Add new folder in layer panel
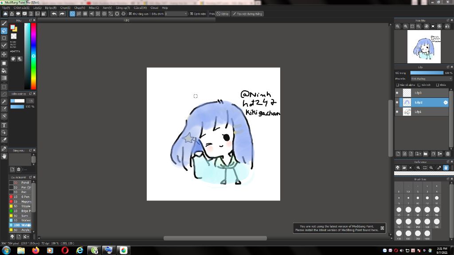 click(425, 154)
